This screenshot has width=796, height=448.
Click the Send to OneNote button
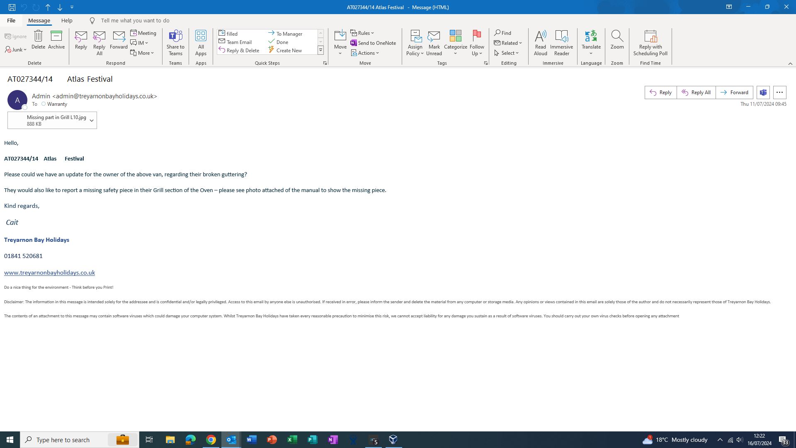click(373, 43)
